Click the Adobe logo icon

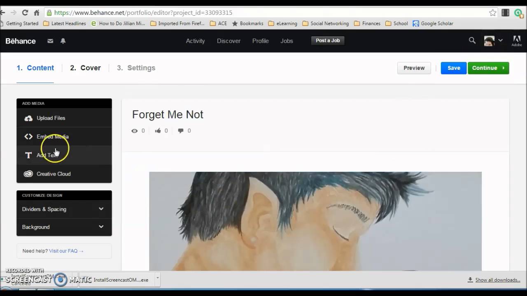click(x=516, y=41)
